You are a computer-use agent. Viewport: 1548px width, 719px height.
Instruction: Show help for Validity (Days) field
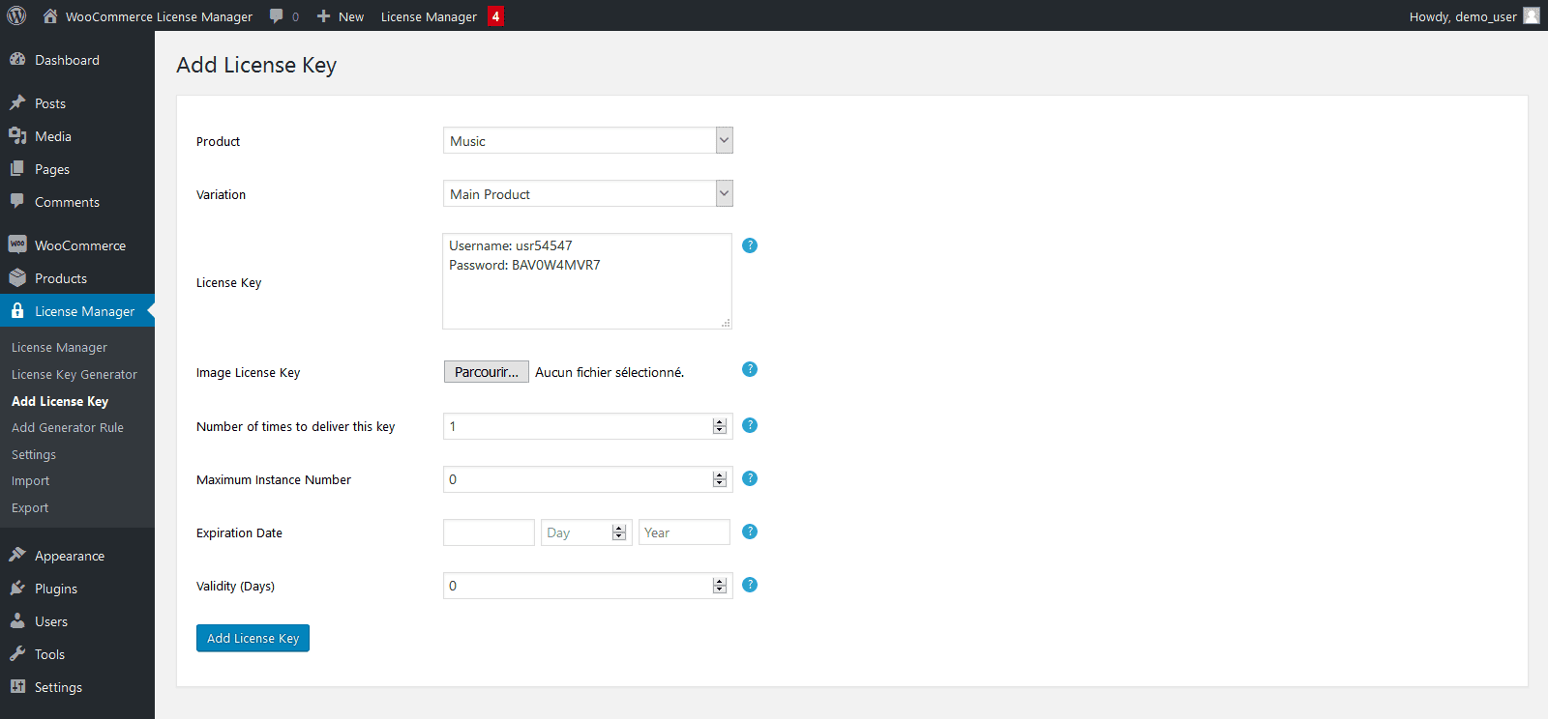750,585
